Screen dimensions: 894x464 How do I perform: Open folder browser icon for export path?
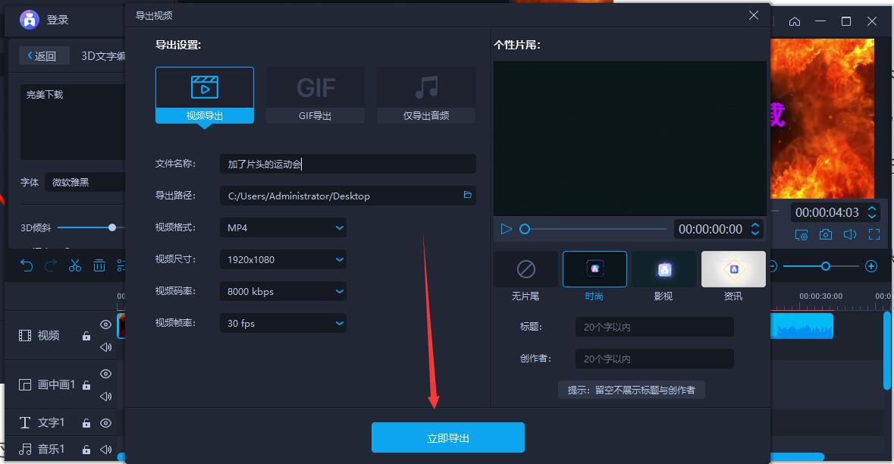point(468,195)
